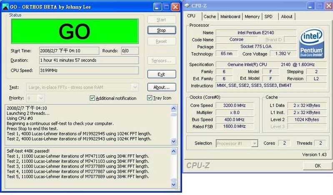Click the Rated FSB 1600.0 MHz value
333x195 pixels.
point(235,127)
